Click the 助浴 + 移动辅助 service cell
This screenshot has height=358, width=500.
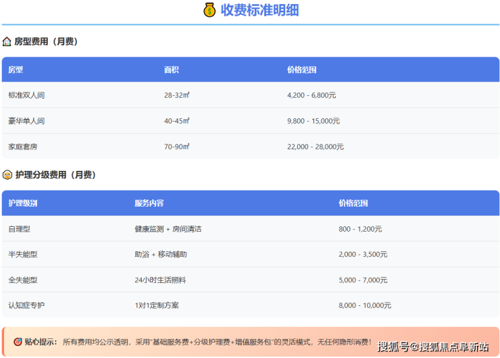coord(161,255)
